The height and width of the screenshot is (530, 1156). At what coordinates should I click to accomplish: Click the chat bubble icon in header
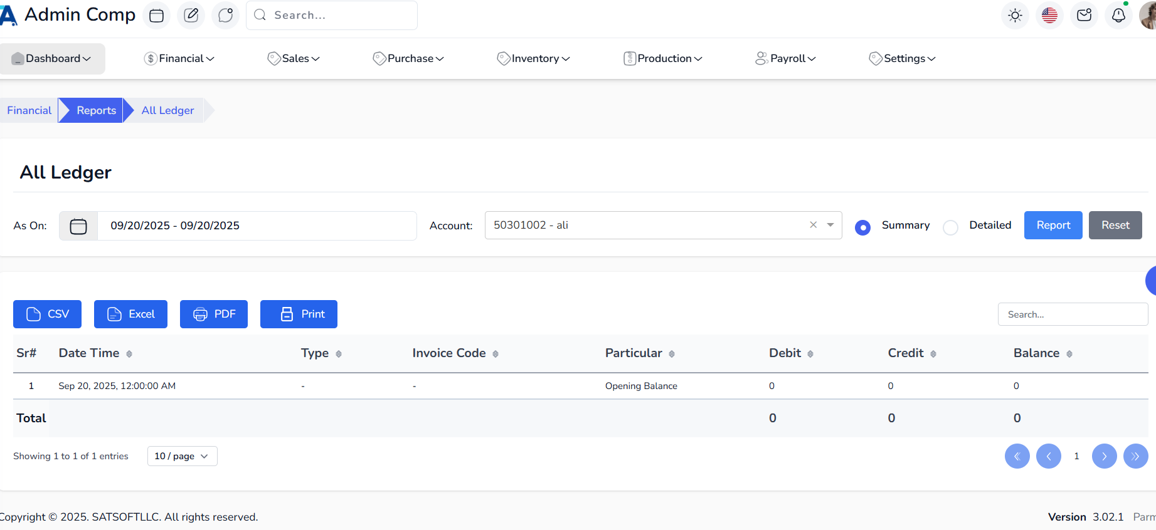pos(226,16)
